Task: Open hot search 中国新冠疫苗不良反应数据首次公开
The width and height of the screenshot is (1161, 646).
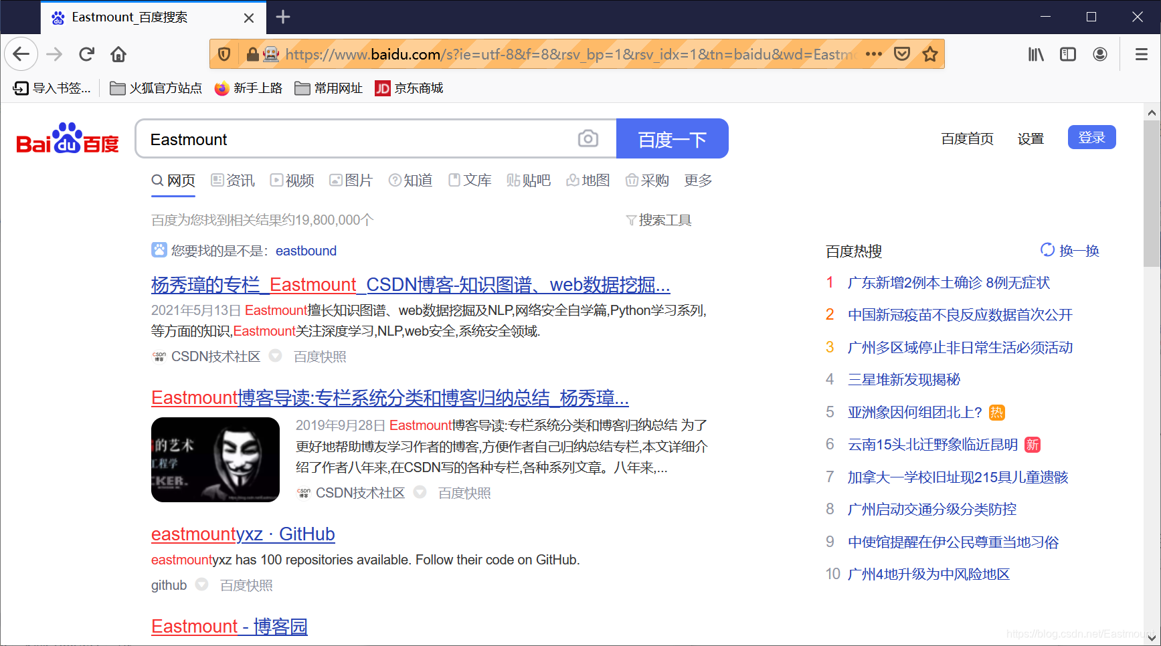Action: 960,315
